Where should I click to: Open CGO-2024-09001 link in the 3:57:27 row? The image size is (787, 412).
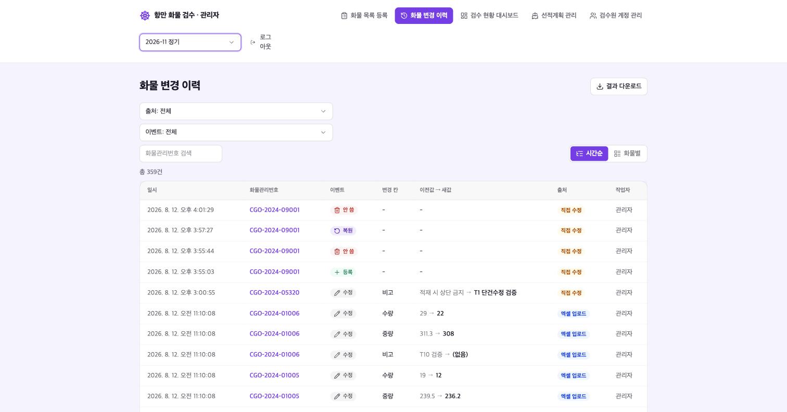pyautogui.click(x=274, y=230)
